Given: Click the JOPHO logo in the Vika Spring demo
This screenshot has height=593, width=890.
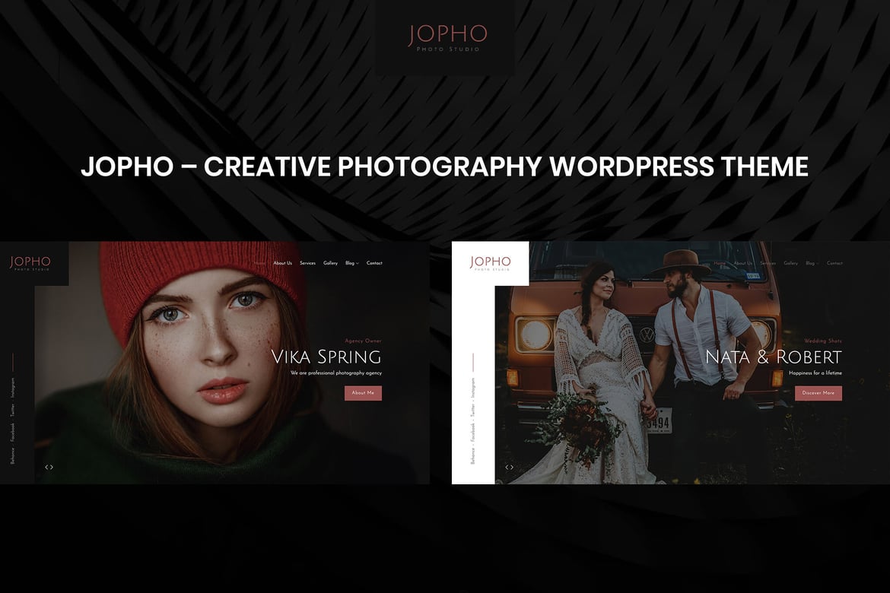Looking at the screenshot, I should click(30, 263).
